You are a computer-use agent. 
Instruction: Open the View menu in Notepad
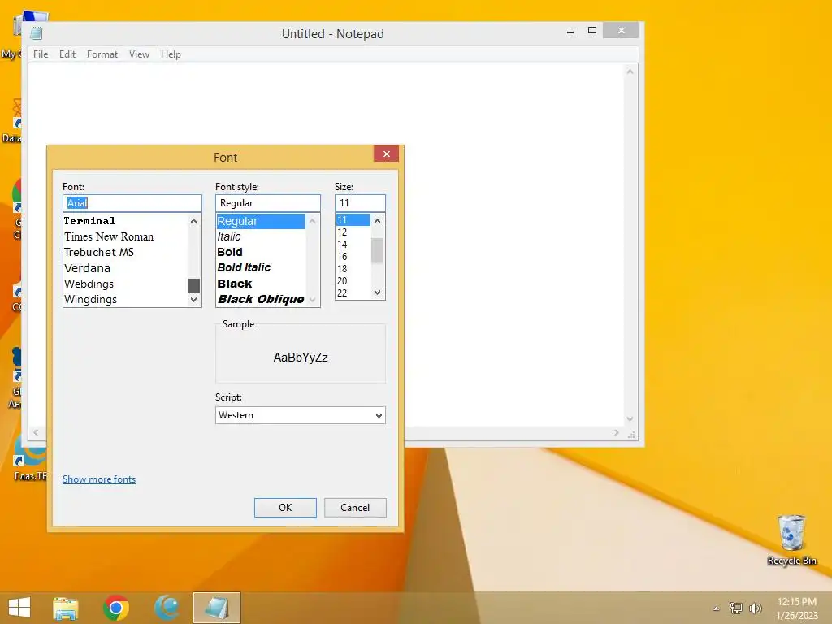click(139, 54)
